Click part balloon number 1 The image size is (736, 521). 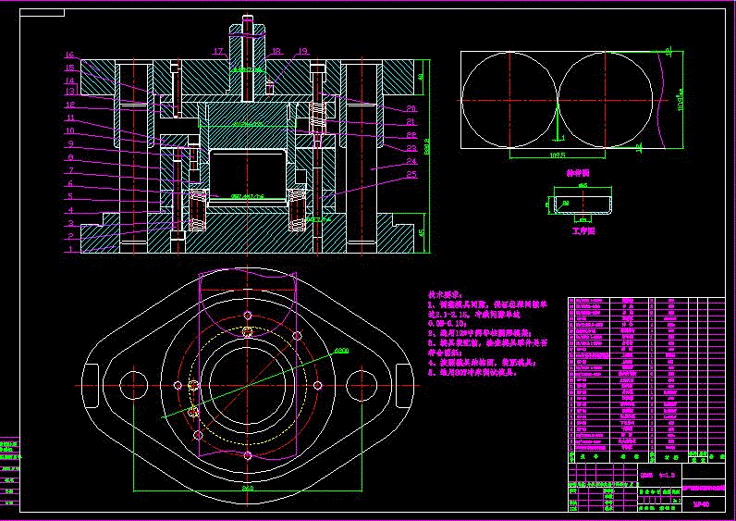coord(70,249)
